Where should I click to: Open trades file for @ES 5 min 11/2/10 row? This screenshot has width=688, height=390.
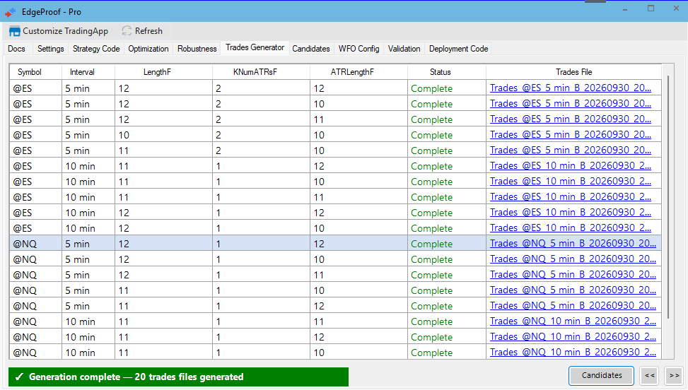tap(571, 150)
